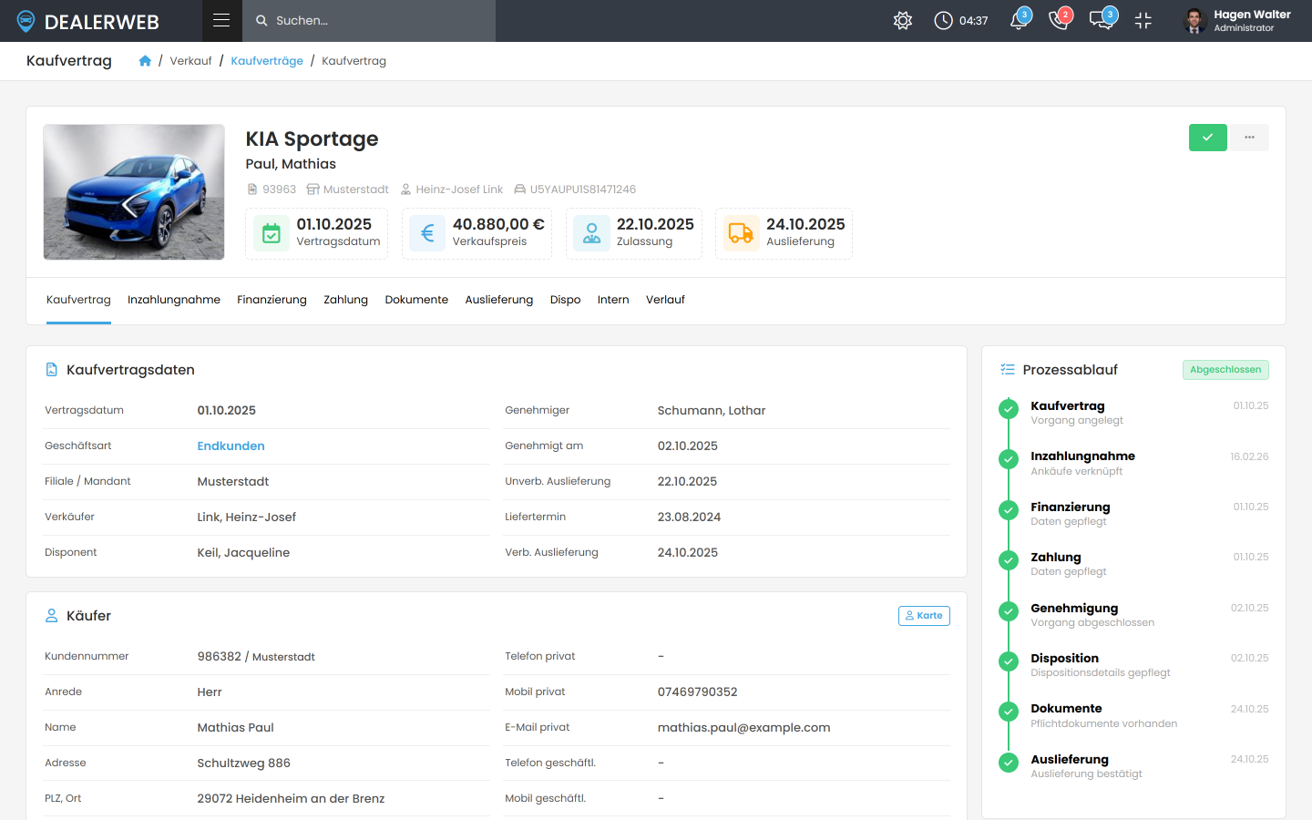Click the Vertragsdatum calendar icon

click(x=272, y=233)
